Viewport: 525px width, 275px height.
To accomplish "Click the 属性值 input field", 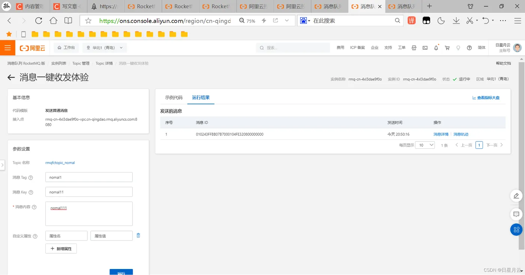I will [111, 236].
